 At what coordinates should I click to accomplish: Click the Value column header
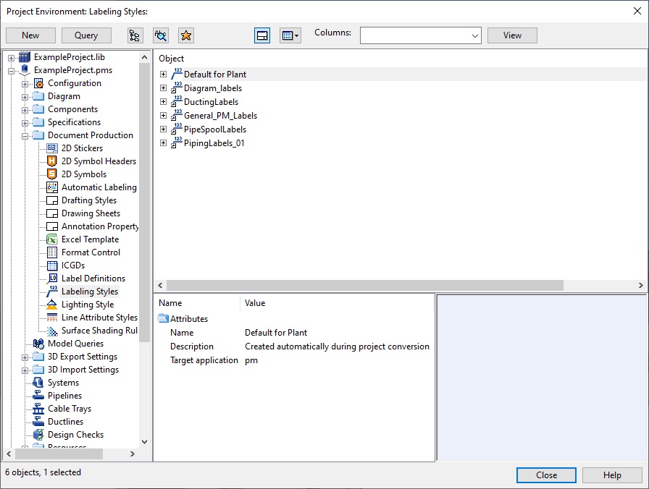click(255, 303)
